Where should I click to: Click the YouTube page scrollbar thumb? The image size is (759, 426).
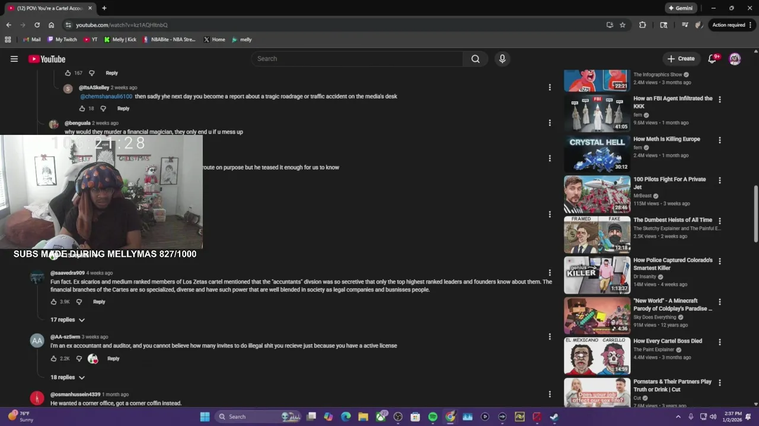(755, 214)
